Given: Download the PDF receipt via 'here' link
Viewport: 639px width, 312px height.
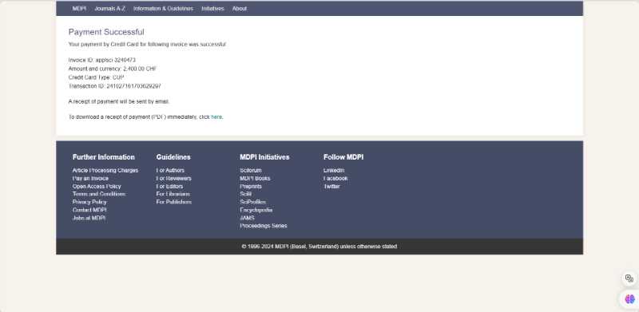Looking at the screenshot, I should (216, 117).
